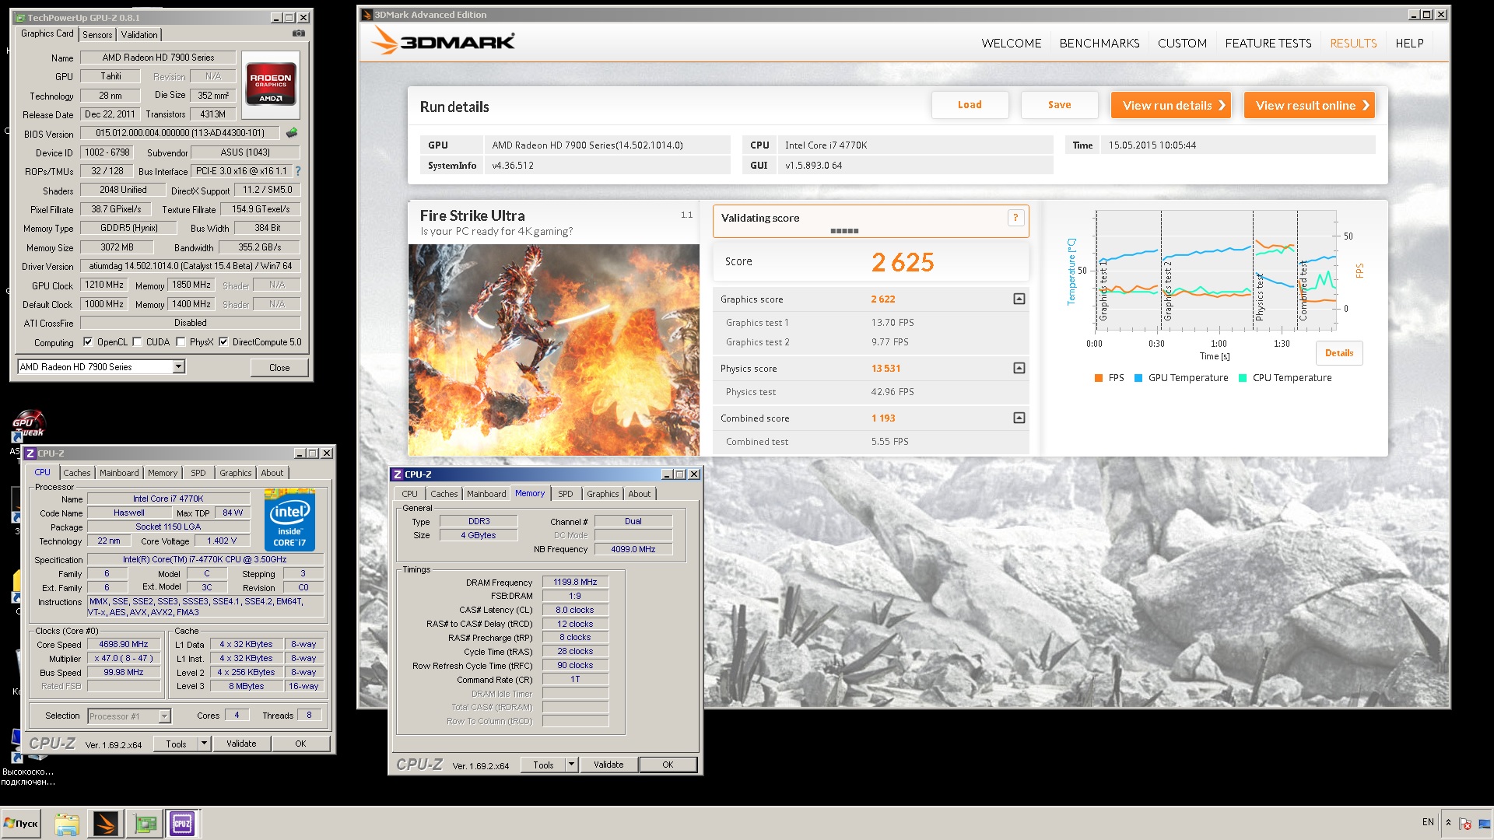This screenshot has height=840, width=1494.
Task: Switch to Caches tab in CPU-Z CPU window
Action: coord(77,473)
